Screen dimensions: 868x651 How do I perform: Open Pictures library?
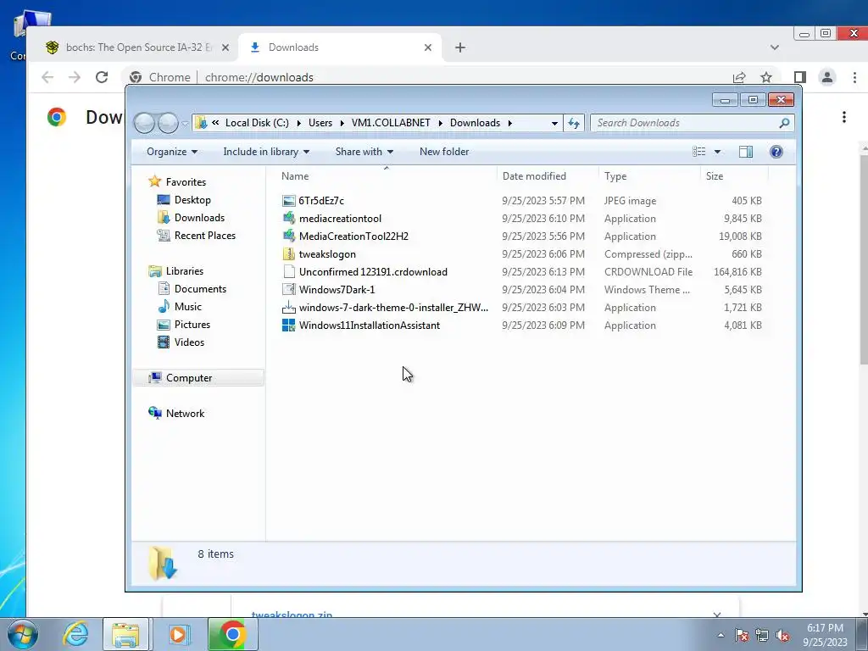(192, 325)
